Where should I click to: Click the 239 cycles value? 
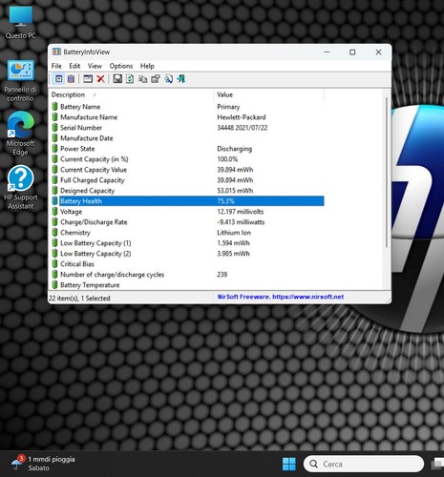point(222,275)
